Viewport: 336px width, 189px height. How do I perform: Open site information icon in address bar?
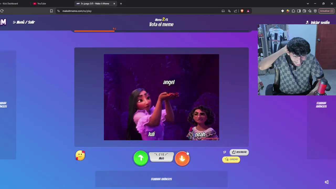click(59, 11)
